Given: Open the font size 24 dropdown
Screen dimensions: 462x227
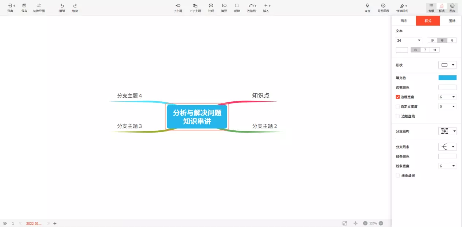Looking at the screenshot, I should click(409, 40).
